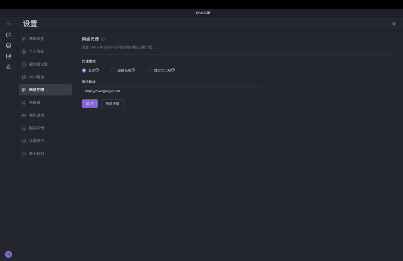Open the team members icon
403x261 pixels.
[x=9, y=67]
